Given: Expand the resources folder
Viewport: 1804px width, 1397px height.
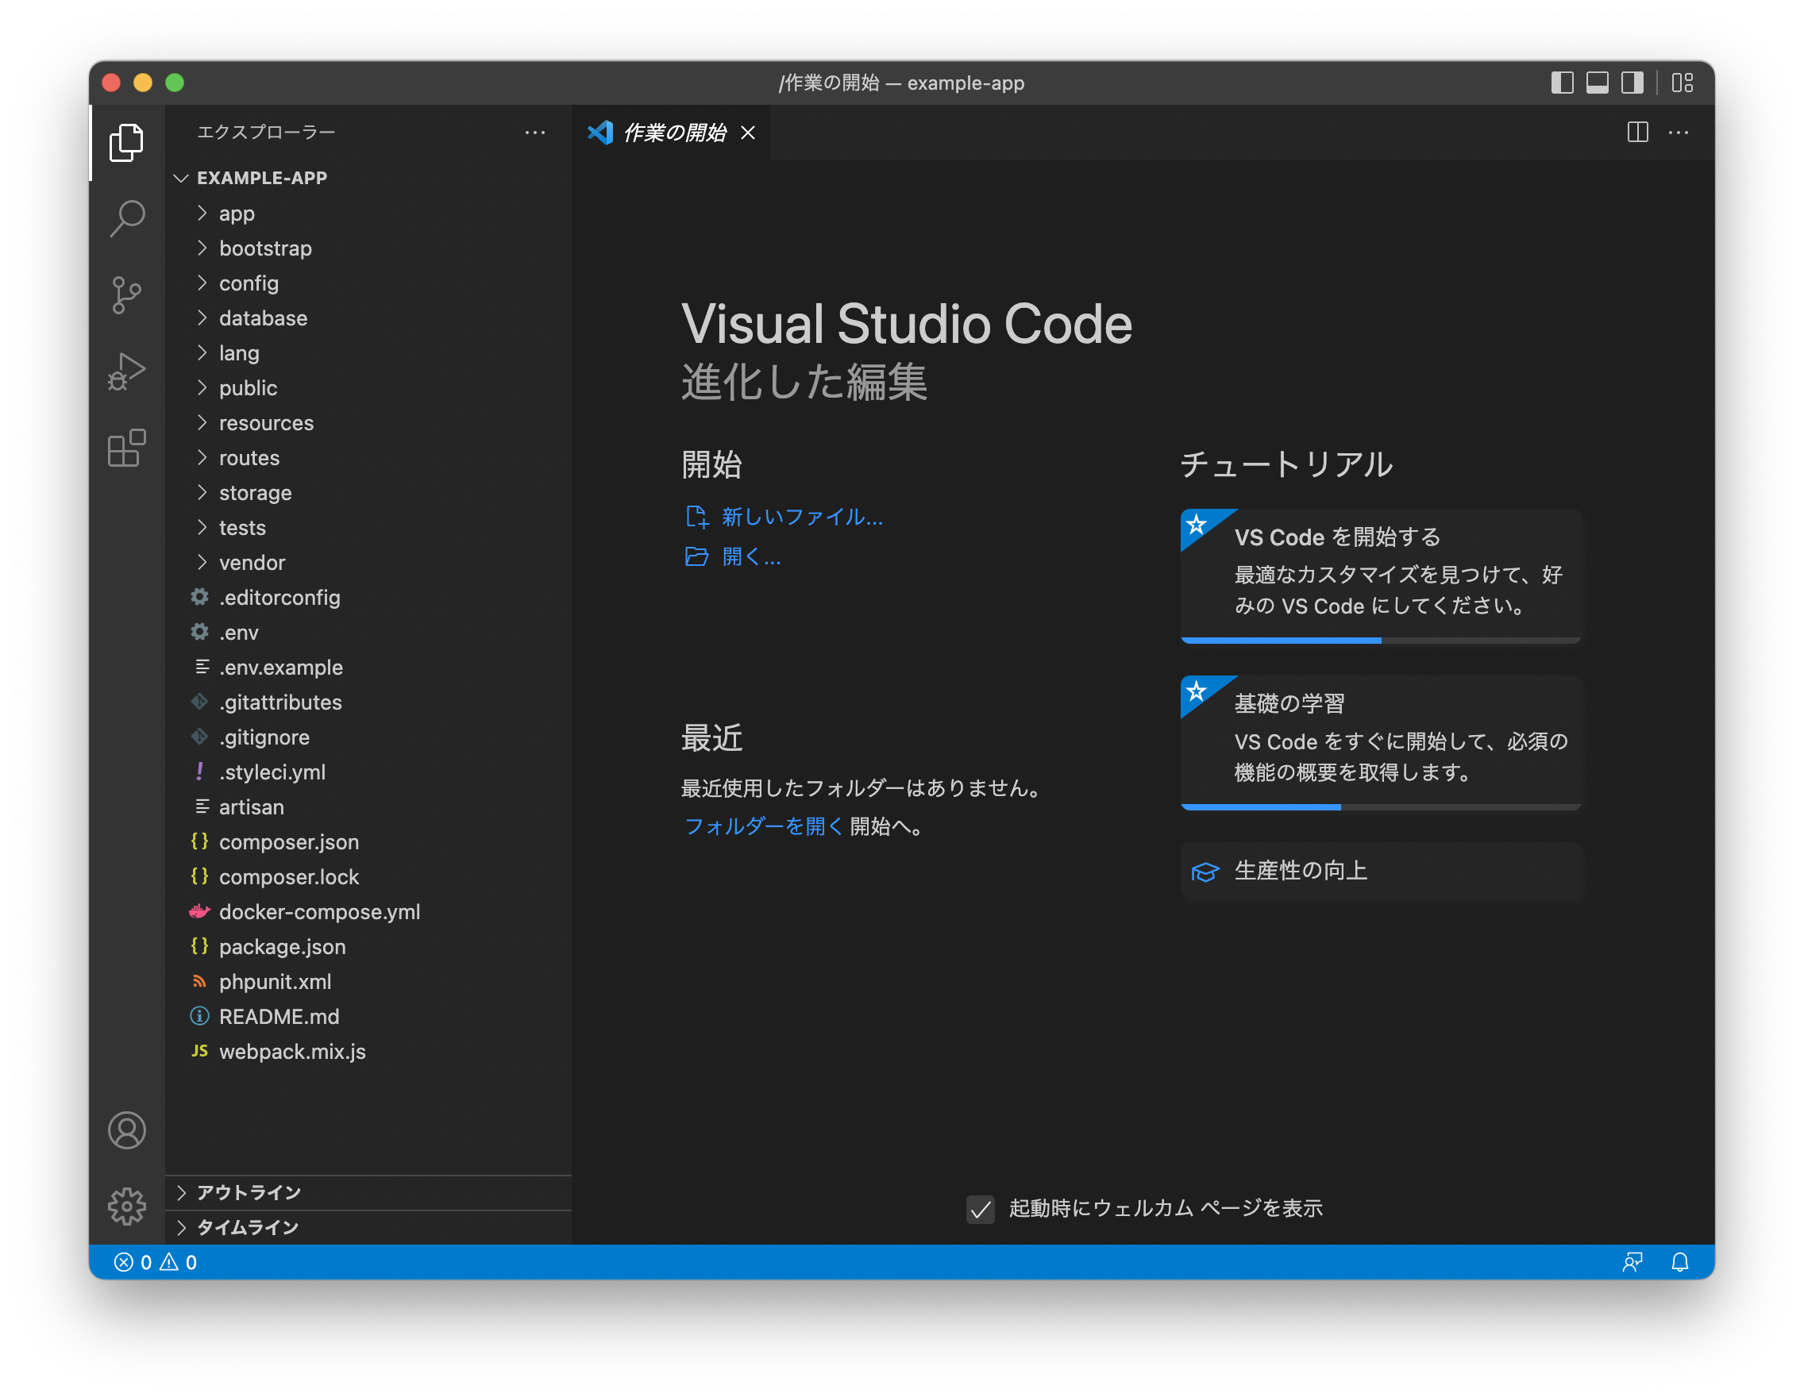Looking at the screenshot, I should coord(368,423).
